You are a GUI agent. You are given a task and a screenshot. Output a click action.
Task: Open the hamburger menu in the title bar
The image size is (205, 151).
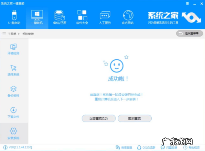[187, 4]
